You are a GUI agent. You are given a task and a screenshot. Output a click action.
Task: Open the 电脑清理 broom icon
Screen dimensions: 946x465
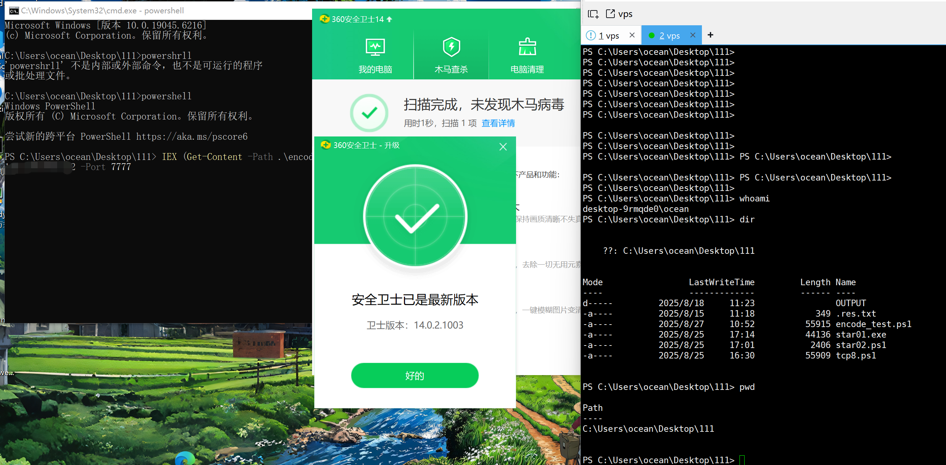point(527,47)
